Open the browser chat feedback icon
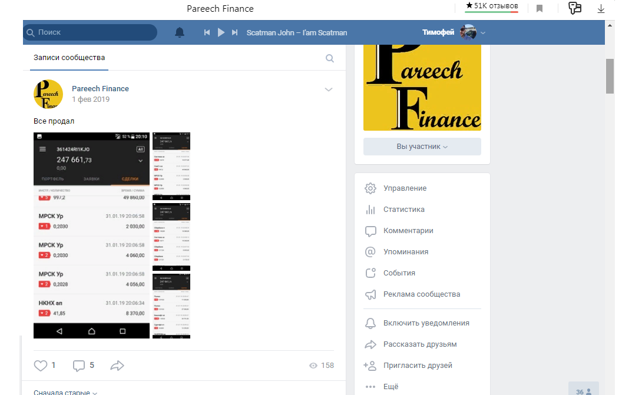 point(574,8)
